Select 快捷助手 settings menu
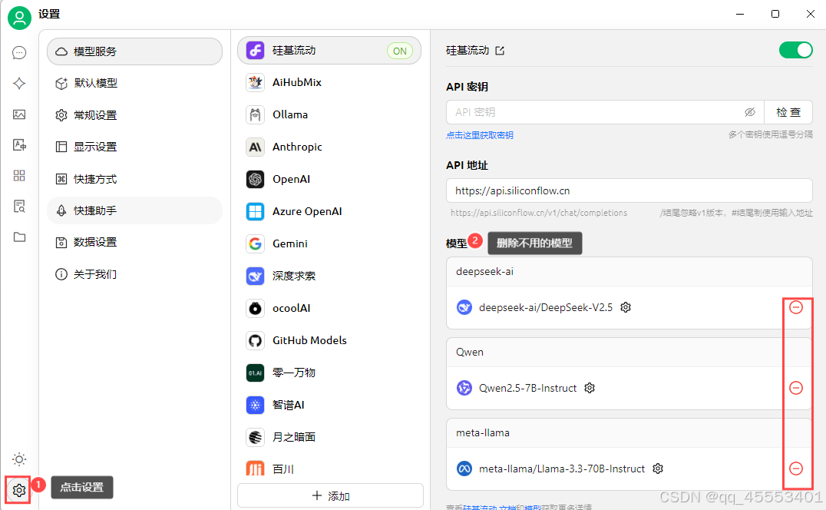This screenshot has width=826, height=510. (x=135, y=210)
